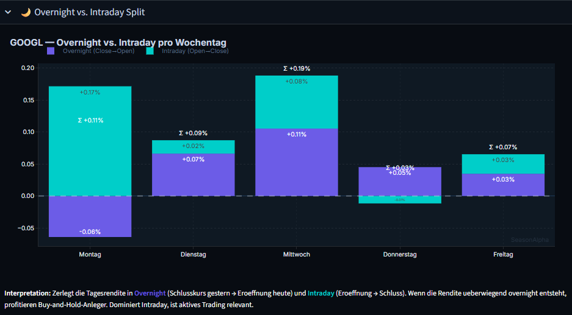Click the moon icon in the section header
Viewport: 572px width, 315px height.
26,12
